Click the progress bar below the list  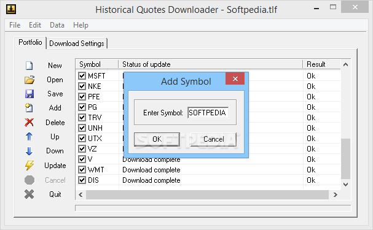click(213, 208)
